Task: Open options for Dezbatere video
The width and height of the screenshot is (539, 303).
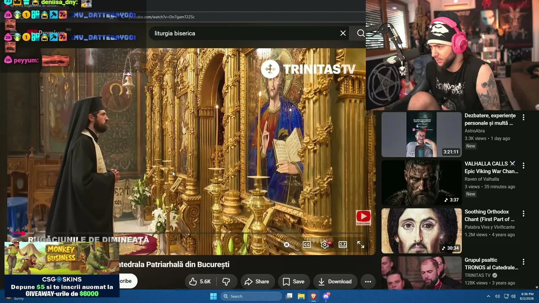Action: tap(523, 117)
